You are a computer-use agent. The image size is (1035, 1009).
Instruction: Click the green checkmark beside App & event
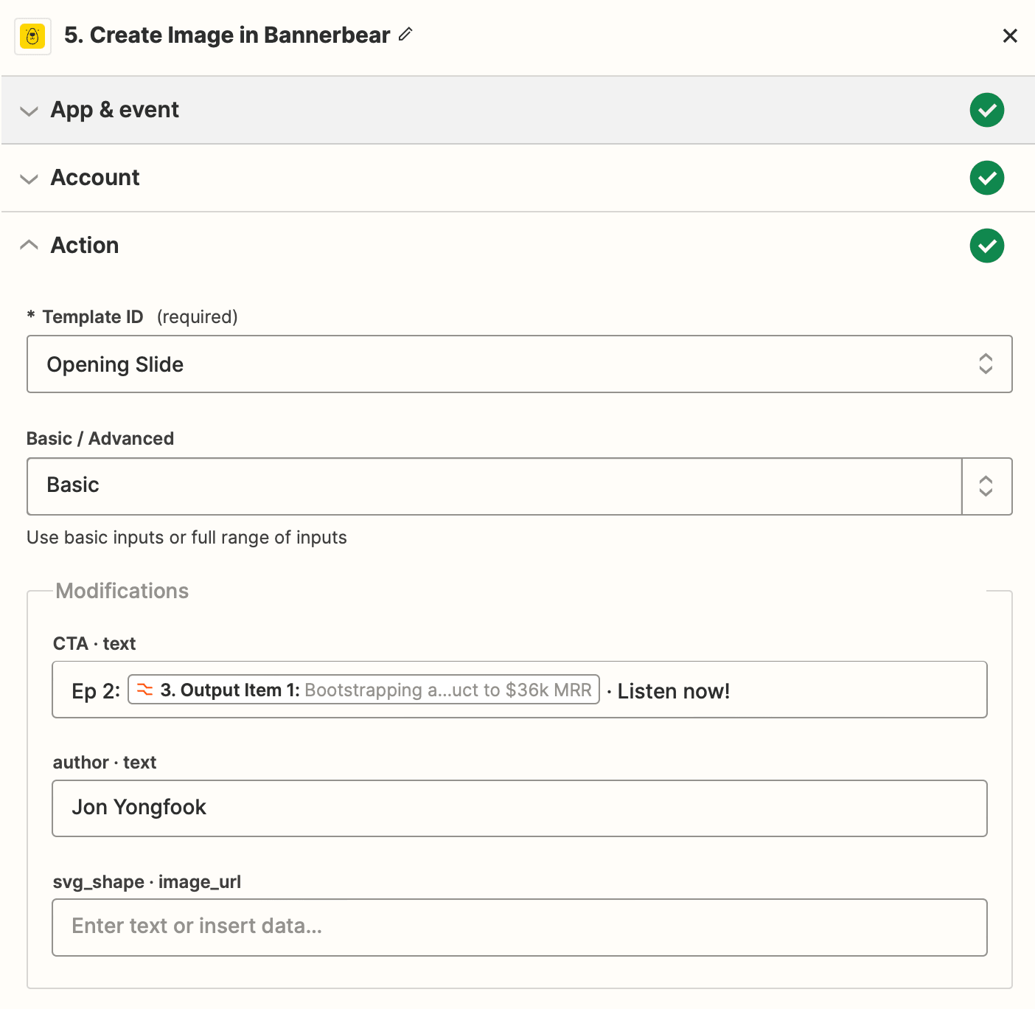986,110
